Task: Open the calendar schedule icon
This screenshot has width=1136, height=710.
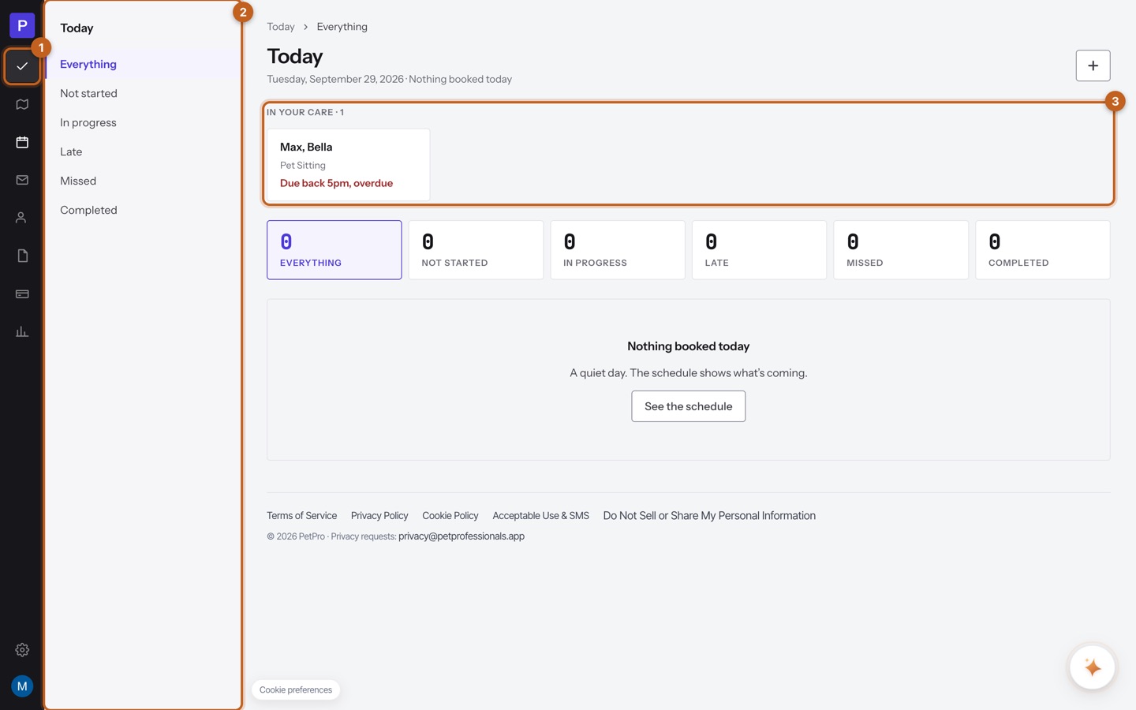Action: coord(22,142)
